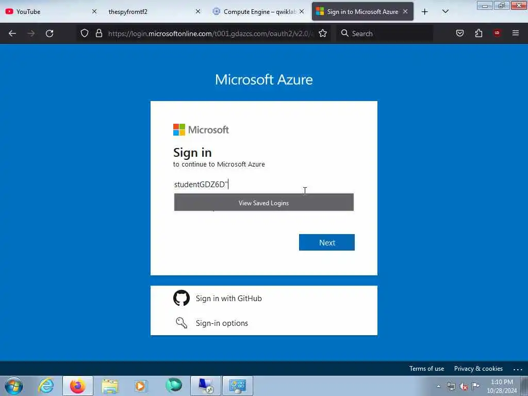This screenshot has height=396, width=528.
Task: Click the Next button
Action: pyautogui.click(x=326, y=242)
